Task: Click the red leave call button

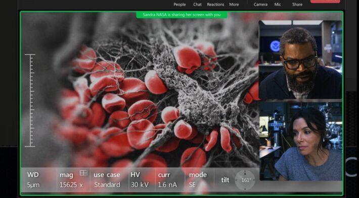Action: (325, 1)
